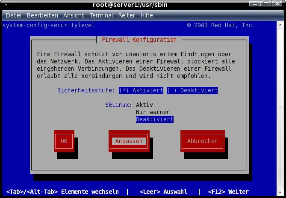
Task: Click the scrollbar down arrow
Action: click(x=280, y=192)
